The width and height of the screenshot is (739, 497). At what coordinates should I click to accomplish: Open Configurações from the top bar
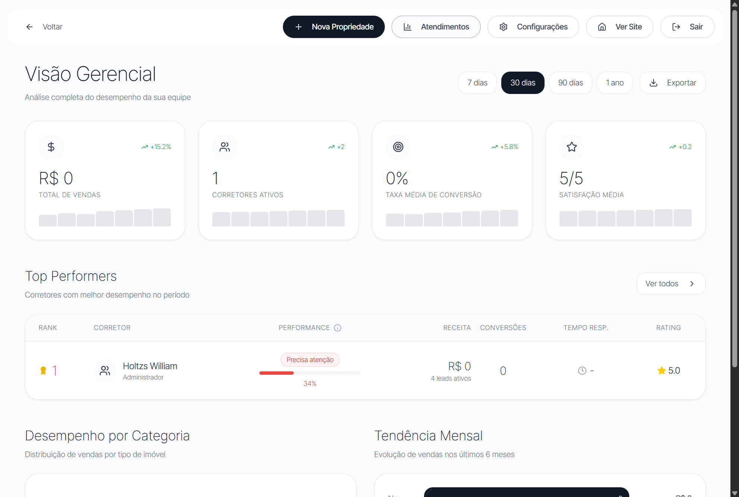[533, 26]
